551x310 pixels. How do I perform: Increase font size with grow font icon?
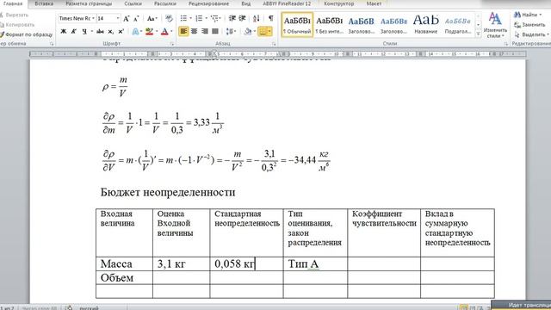pos(127,19)
